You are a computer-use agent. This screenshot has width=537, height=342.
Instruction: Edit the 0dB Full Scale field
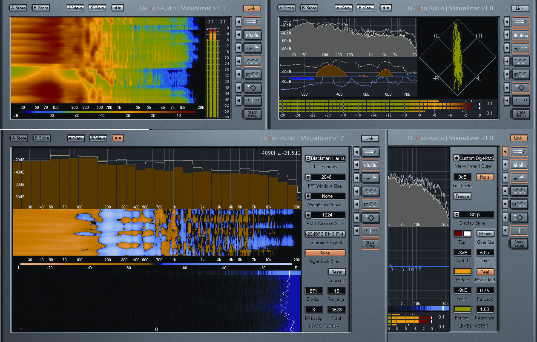tap(462, 177)
